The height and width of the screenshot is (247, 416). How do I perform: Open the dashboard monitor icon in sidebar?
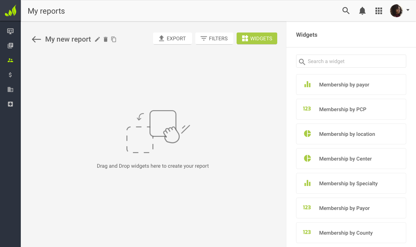pos(10,31)
